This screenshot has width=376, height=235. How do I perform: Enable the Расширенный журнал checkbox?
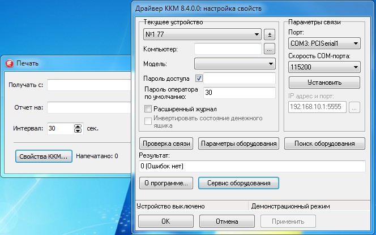pyautogui.click(x=148, y=109)
